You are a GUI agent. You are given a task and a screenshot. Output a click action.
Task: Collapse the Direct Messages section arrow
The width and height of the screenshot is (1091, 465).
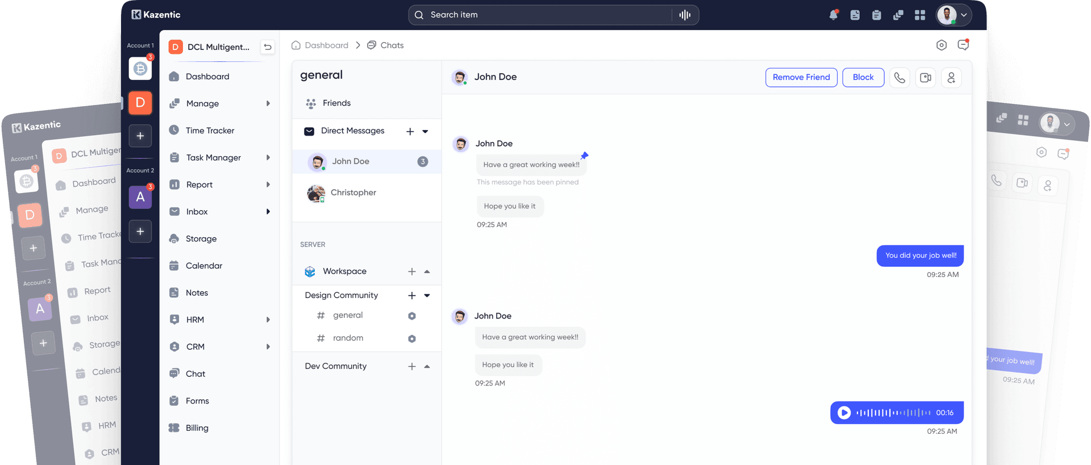click(x=425, y=131)
